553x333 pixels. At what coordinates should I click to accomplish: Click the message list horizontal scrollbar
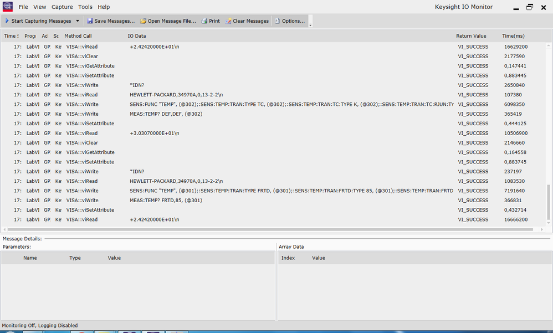(x=270, y=229)
